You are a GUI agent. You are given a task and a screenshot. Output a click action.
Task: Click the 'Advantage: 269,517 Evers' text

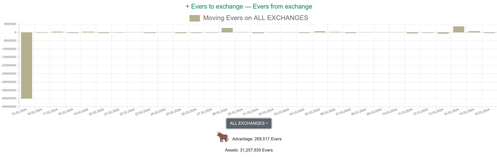point(257,138)
